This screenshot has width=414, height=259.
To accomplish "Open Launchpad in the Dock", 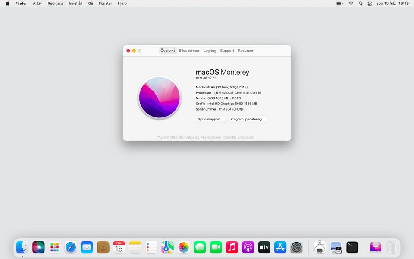I will pyautogui.click(x=54, y=247).
